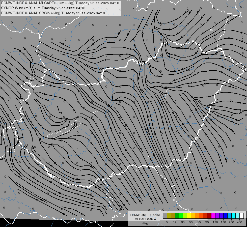Select the dark red legend swatch
The height and width of the screenshot is (227, 247).
click(209, 216)
